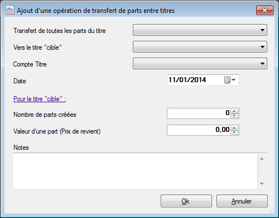Click the application icon in the title bar
Image resolution: width=279 pixels, height=218 pixels.
10,10
